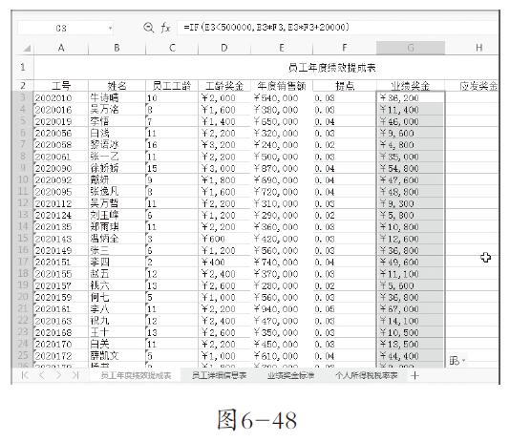Go to last sheet navigation arrow
The image size is (510, 442).
75,375
